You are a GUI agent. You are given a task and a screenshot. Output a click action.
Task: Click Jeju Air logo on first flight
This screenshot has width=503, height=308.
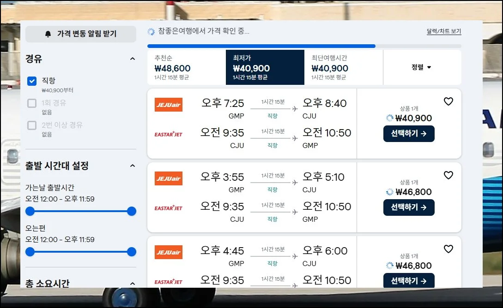[x=169, y=105]
